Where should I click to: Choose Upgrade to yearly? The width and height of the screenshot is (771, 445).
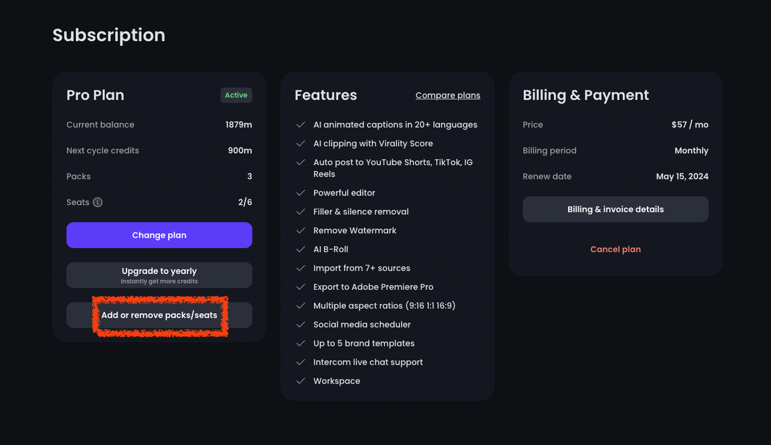point(159,275)
